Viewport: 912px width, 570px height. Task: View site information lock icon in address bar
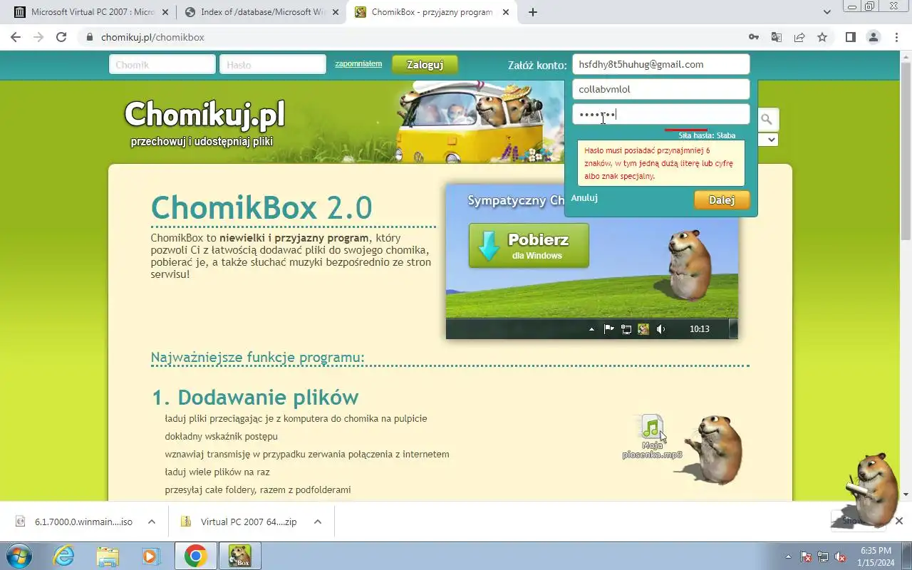[x=90, y=37]
